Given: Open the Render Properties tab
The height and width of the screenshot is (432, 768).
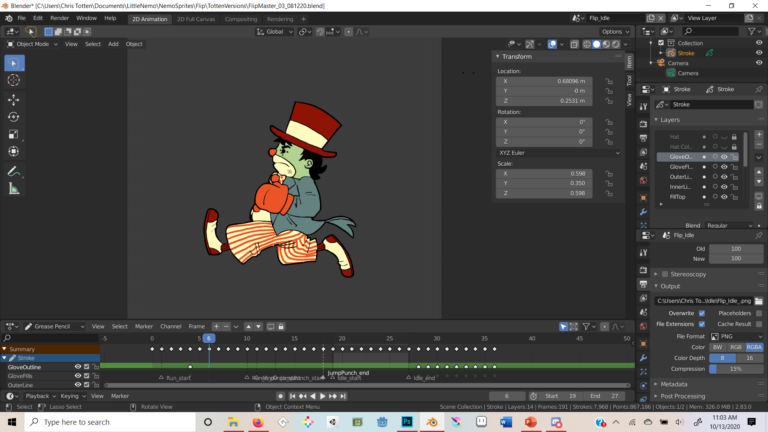Looking at the screenshot, I should [643, 124].
